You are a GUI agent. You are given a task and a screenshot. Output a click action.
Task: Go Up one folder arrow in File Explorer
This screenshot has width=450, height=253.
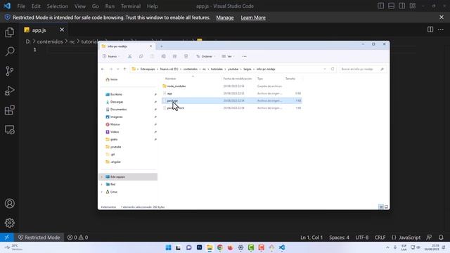pos(125,69)
